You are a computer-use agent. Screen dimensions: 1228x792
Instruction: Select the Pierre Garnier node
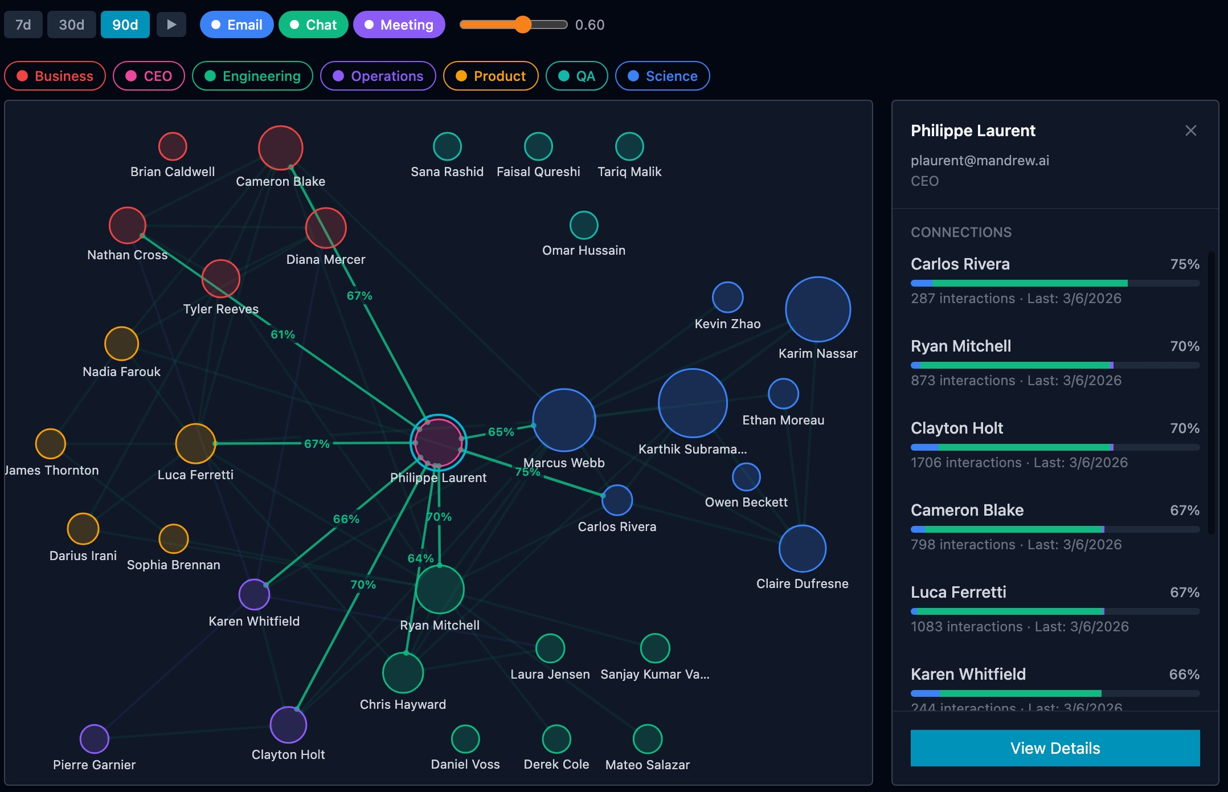tap(94, 738)
